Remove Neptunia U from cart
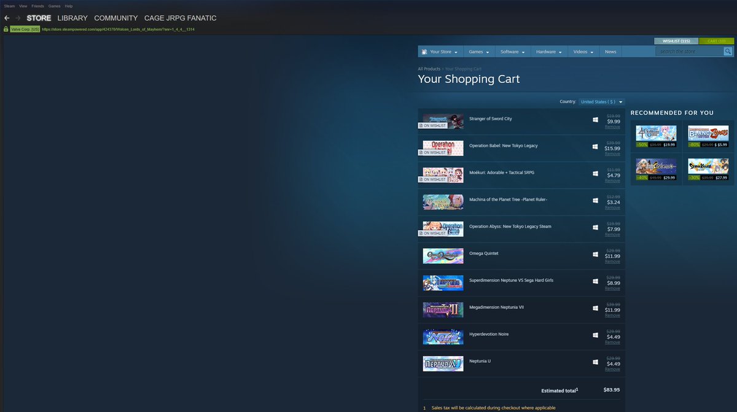This screenshot has width=737, height=412. (x=612, y=369)
